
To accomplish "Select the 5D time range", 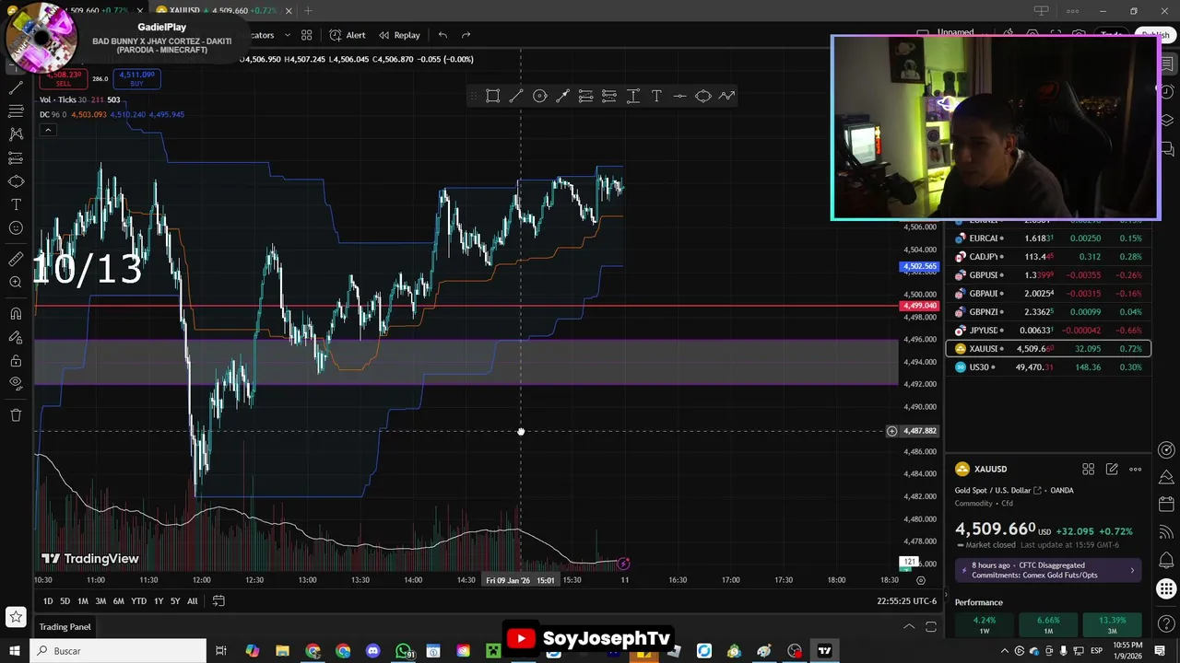I will (65, 601).
